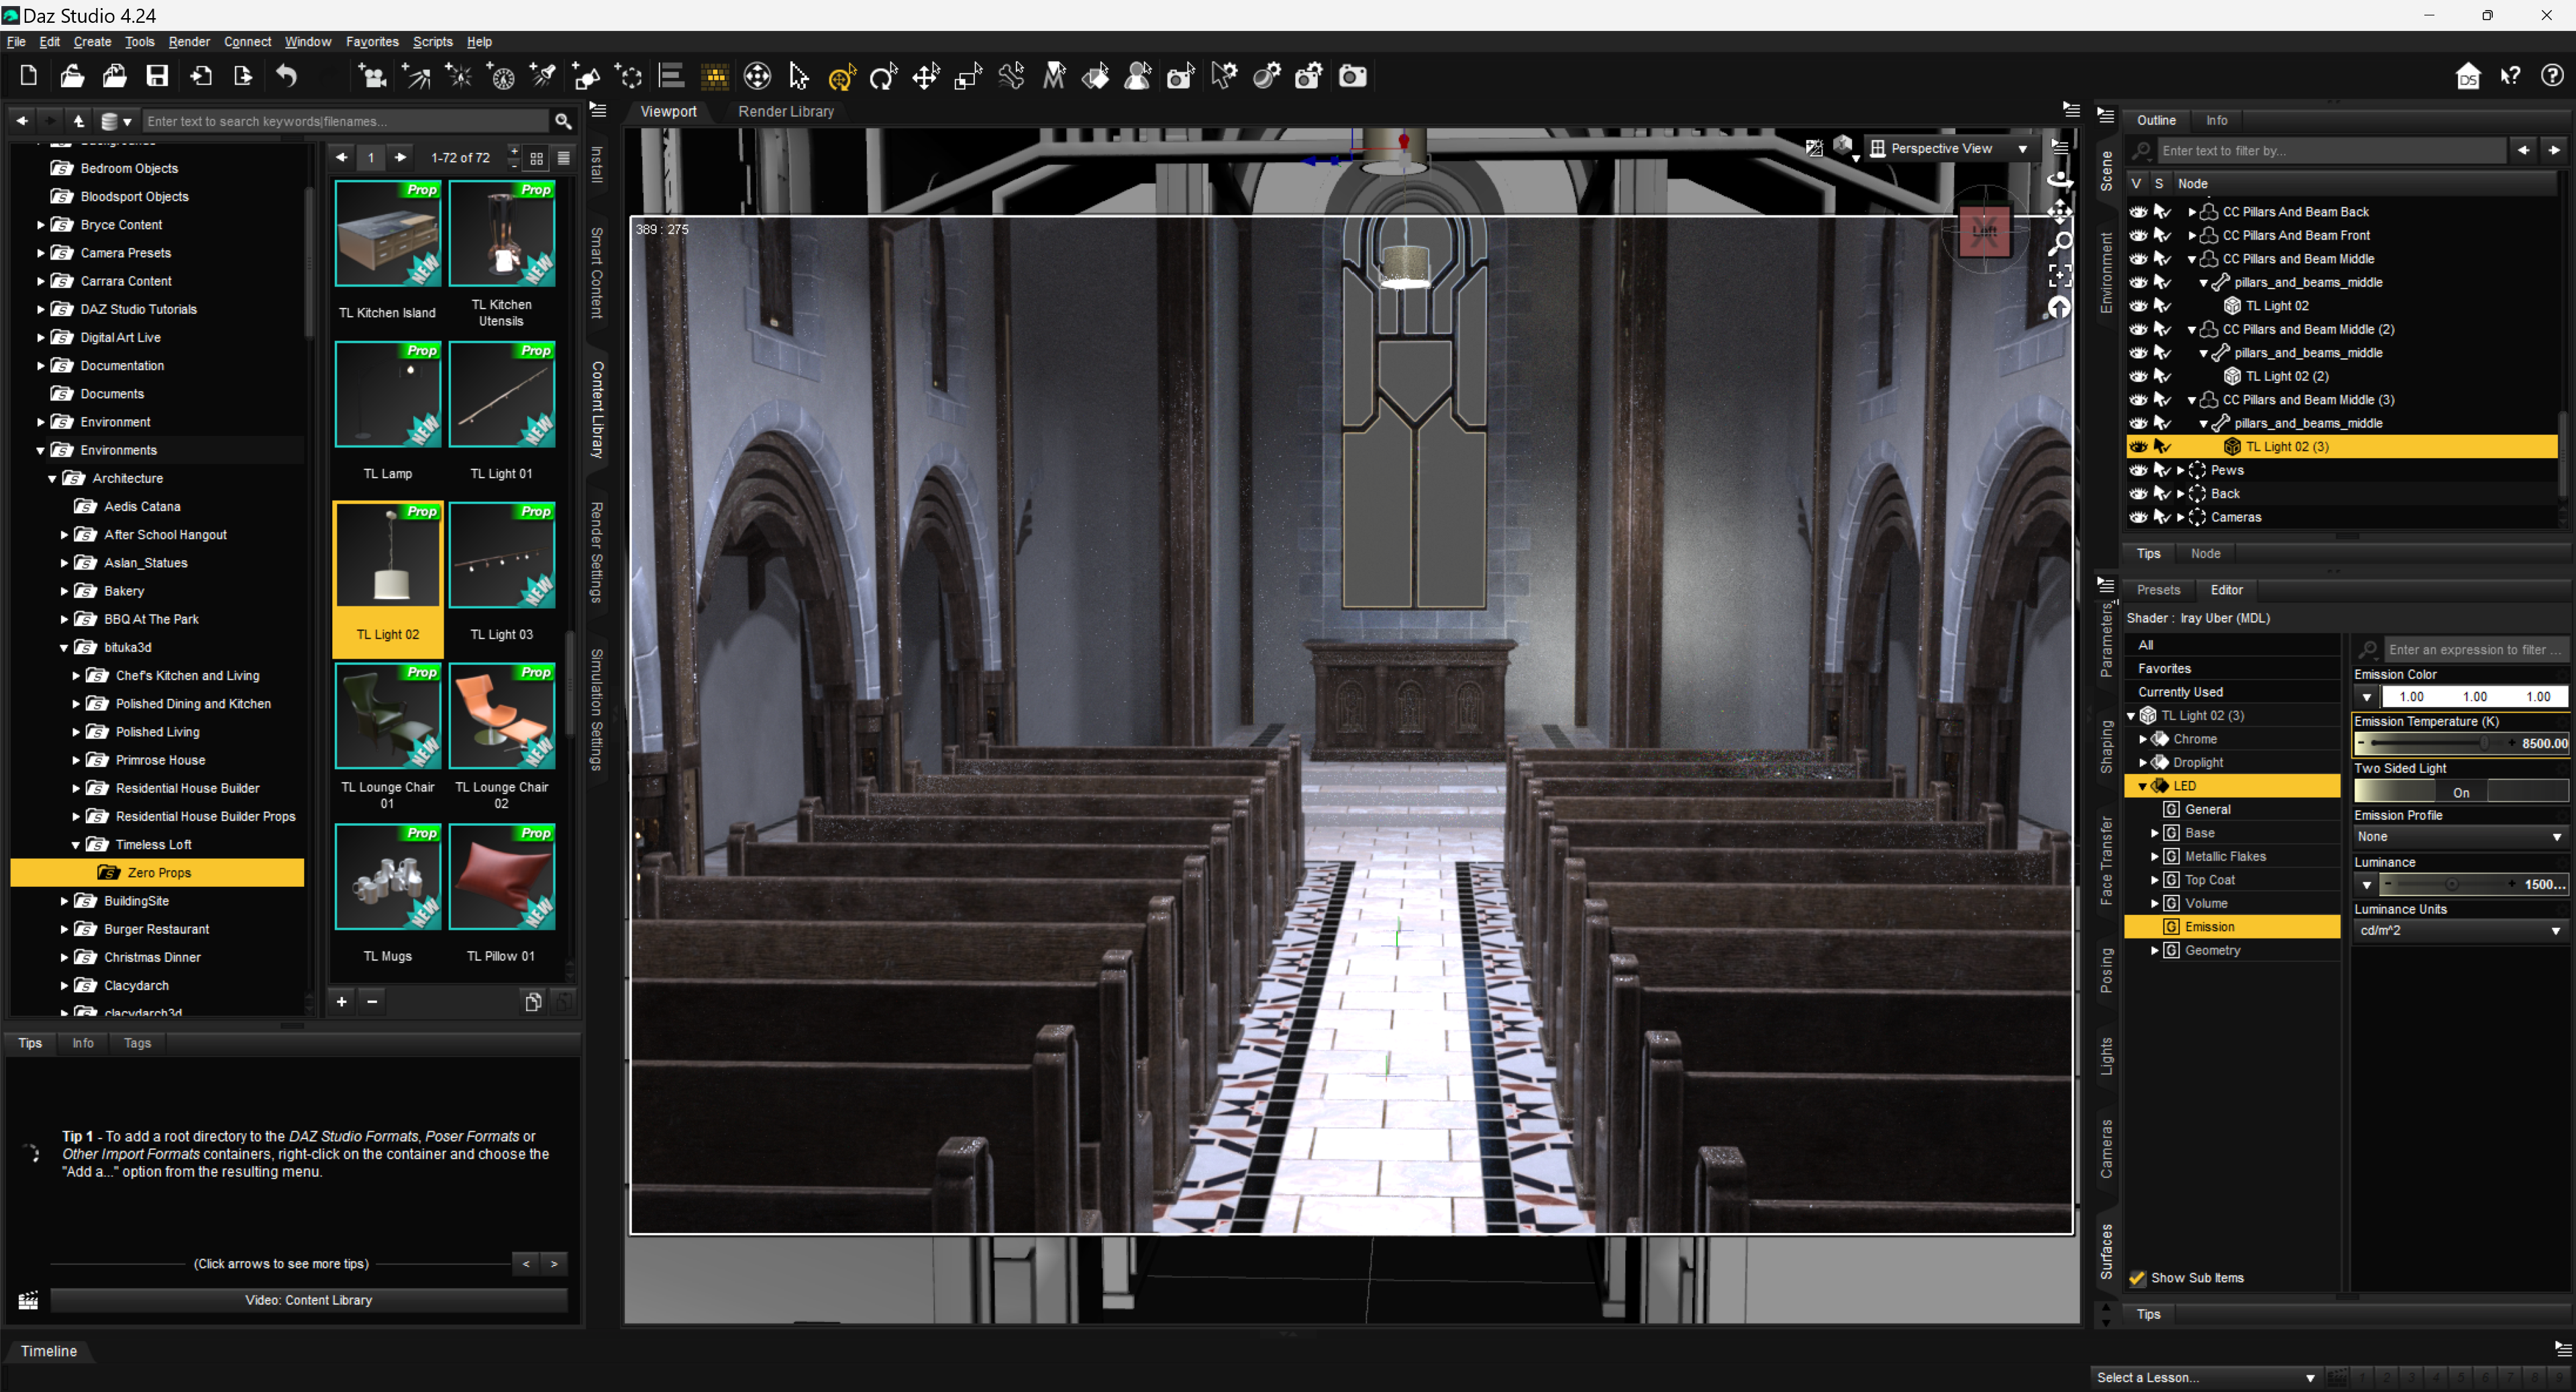Click the Video: Content Library button

coord(308,1299)
